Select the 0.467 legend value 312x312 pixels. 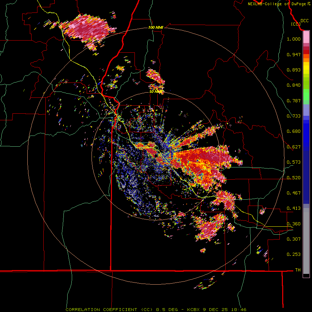pos(294,193)
